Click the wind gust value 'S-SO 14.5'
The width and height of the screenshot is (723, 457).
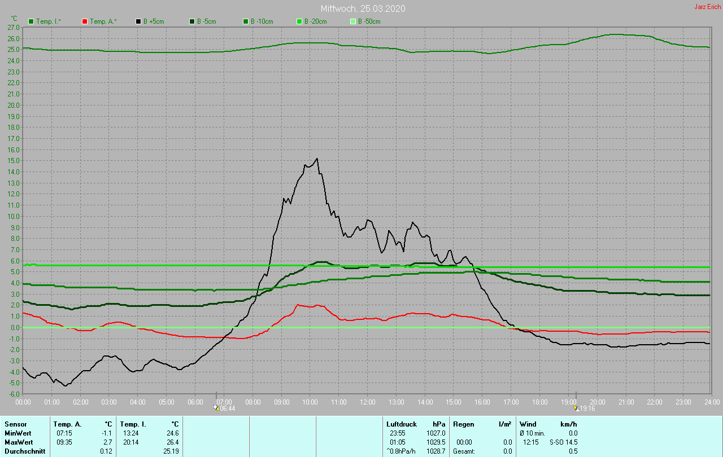564,442
